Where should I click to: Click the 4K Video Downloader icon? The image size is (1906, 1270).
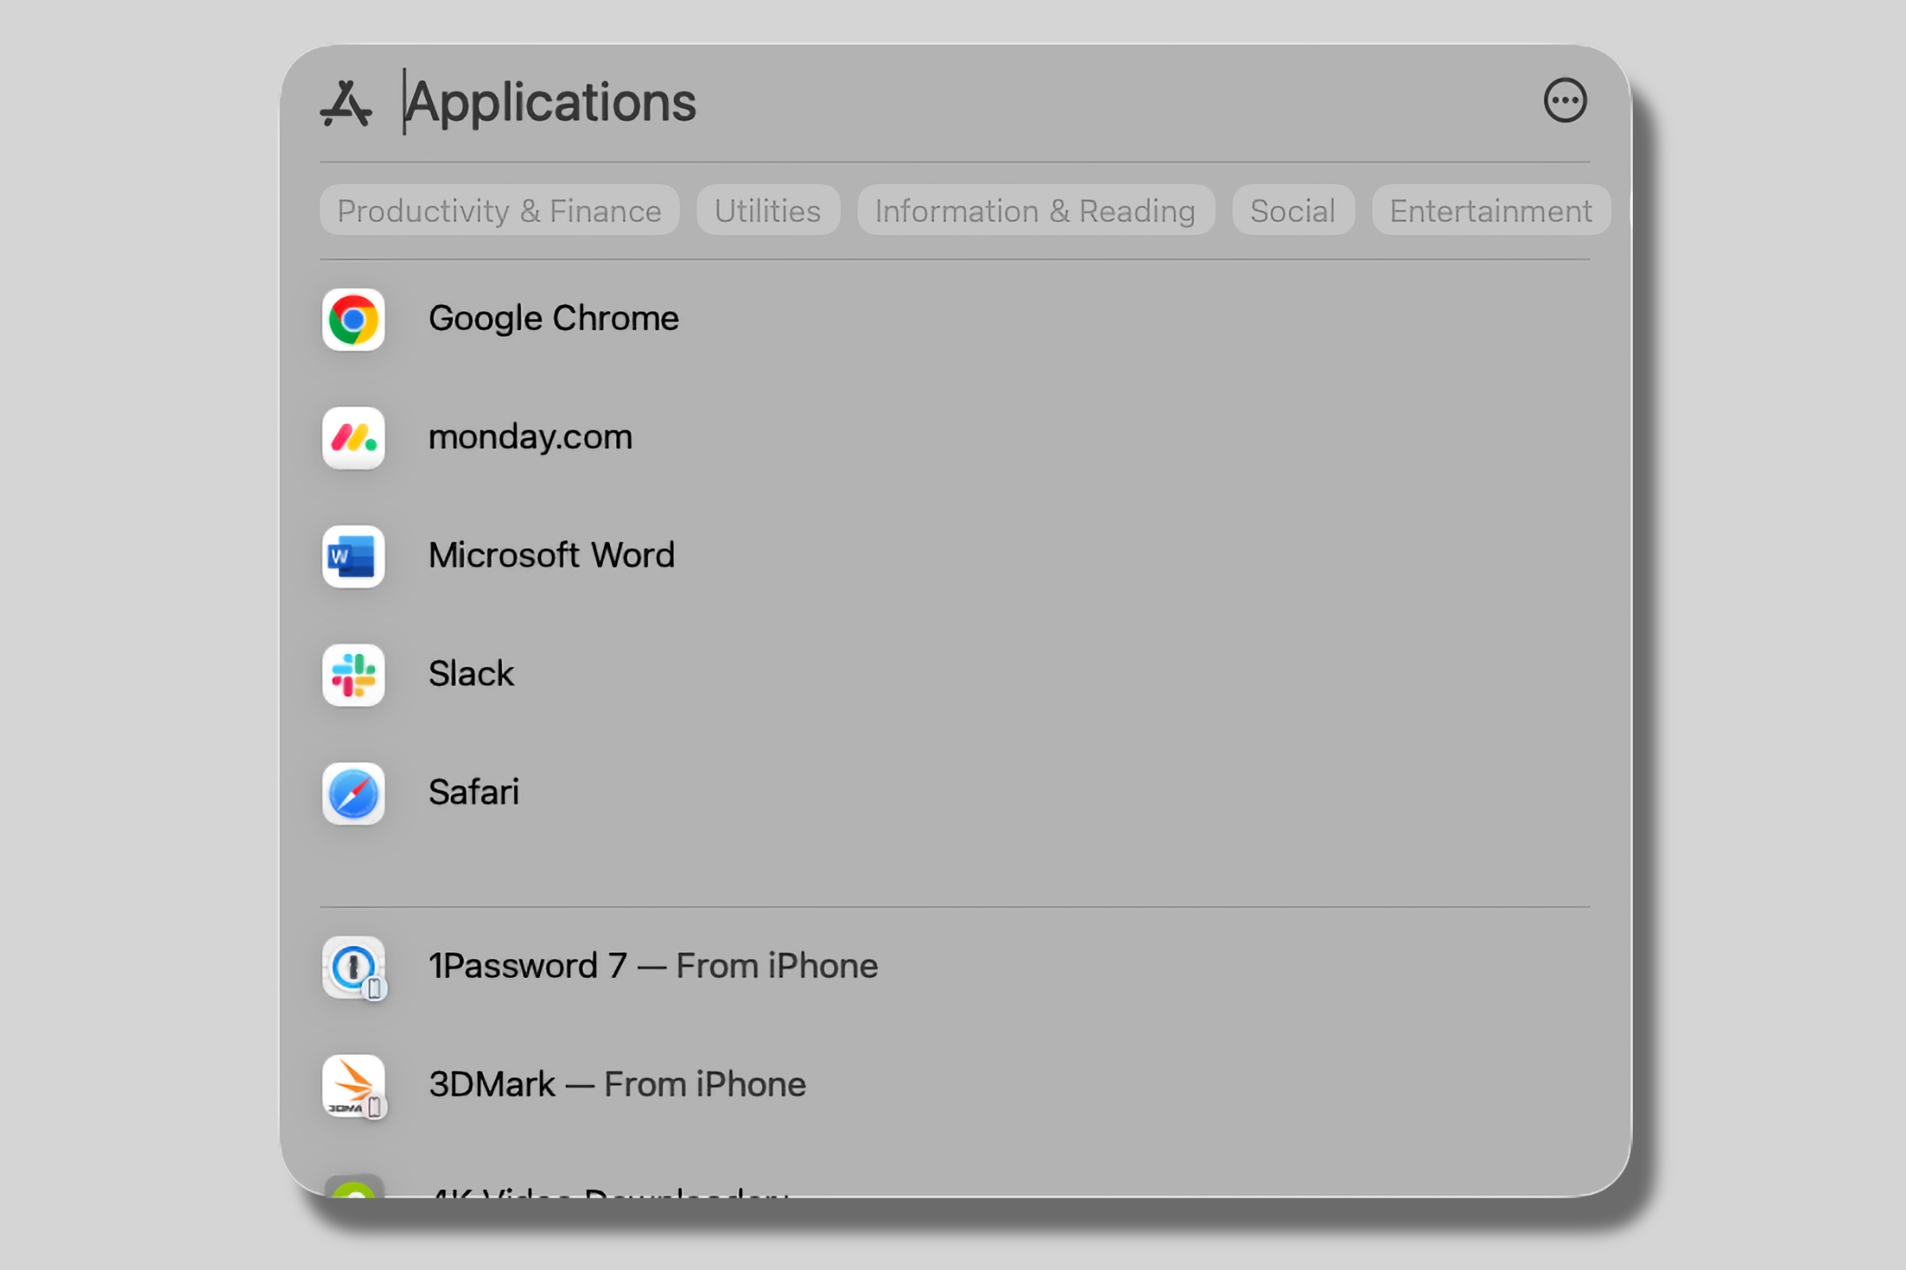point(355,1197)
